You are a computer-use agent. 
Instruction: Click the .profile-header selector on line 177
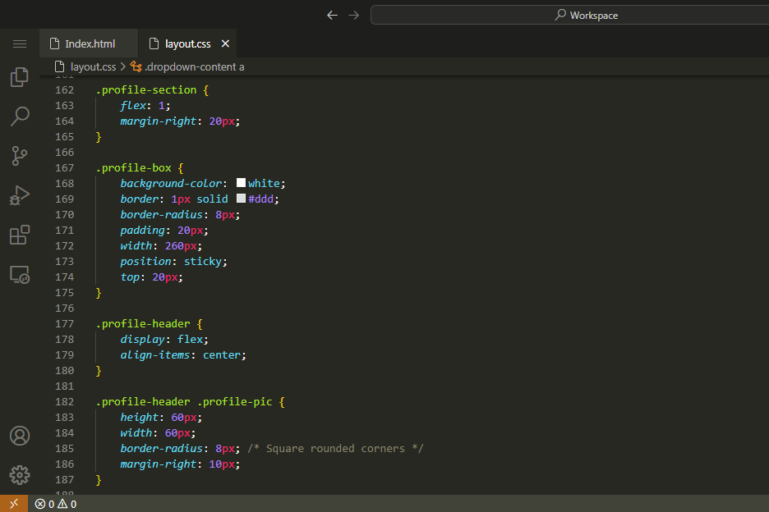click(143, 324)
